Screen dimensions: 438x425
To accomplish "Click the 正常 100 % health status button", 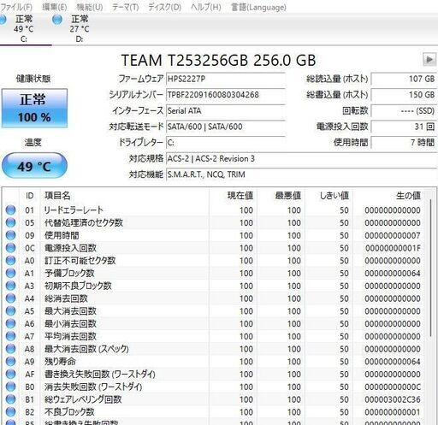I will [x=34, y=109].
